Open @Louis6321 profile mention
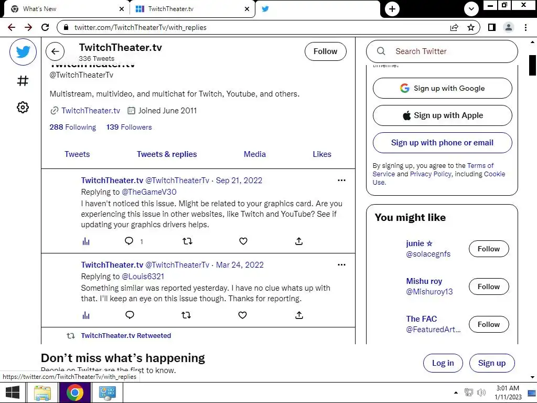This screenshot has width=537, height=403. (x=143, y=276)
